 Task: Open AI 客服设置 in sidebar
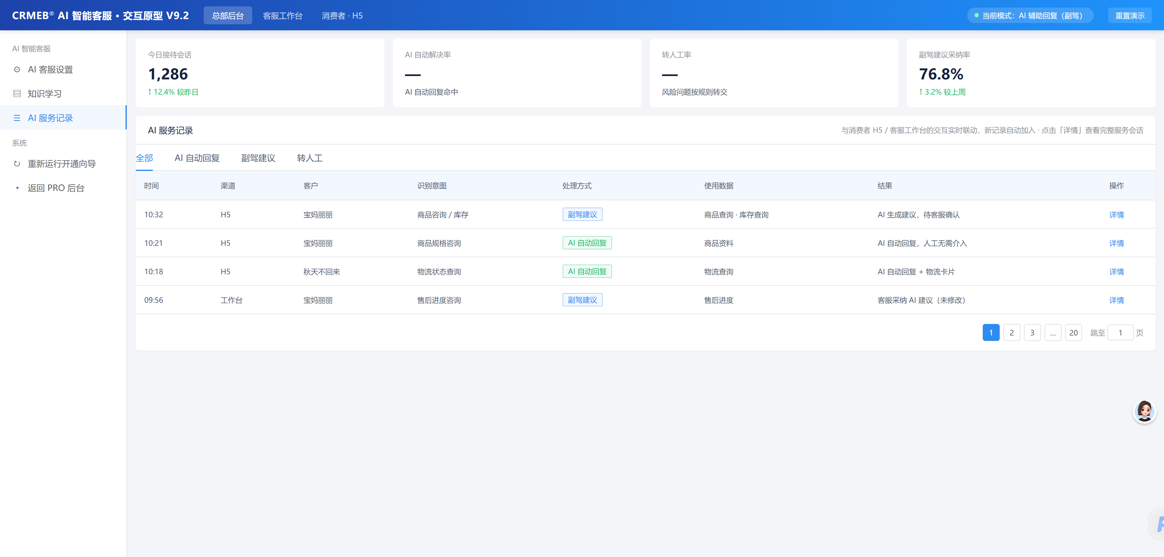(63, 70)
